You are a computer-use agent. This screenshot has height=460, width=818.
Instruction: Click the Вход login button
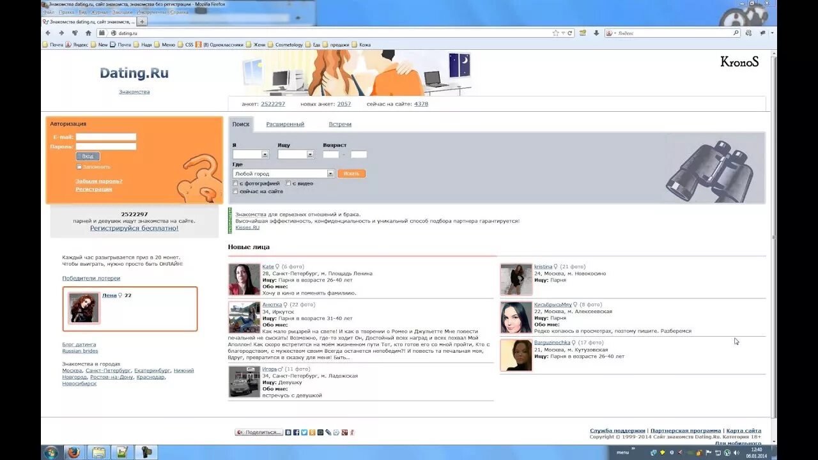click(88, 156)
